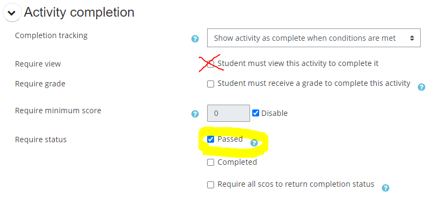Tick the Require all scos checkbox
Screen dimensions: 447x198
tap(210, 185)
